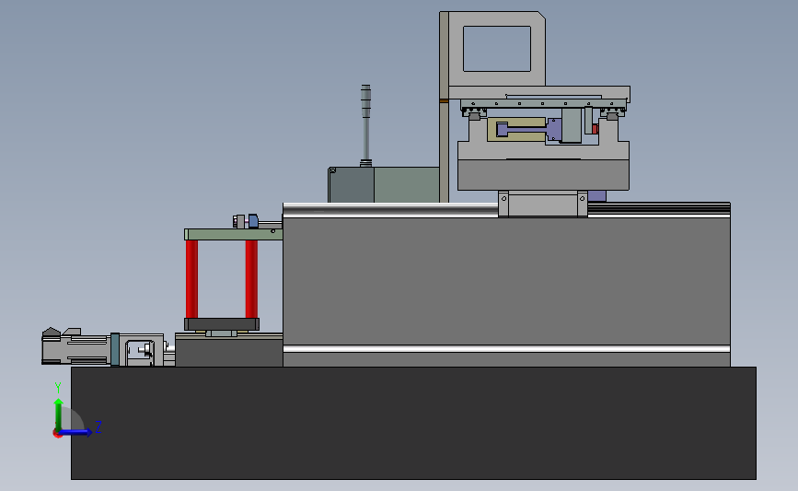798x491 pixels.
Task: Click the red origin dot of the axis triad
Action: [57, 434]
